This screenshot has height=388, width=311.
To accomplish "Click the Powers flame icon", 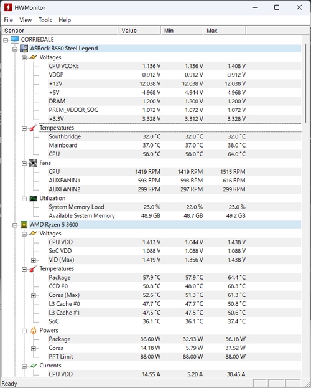I will pos(33,330).
